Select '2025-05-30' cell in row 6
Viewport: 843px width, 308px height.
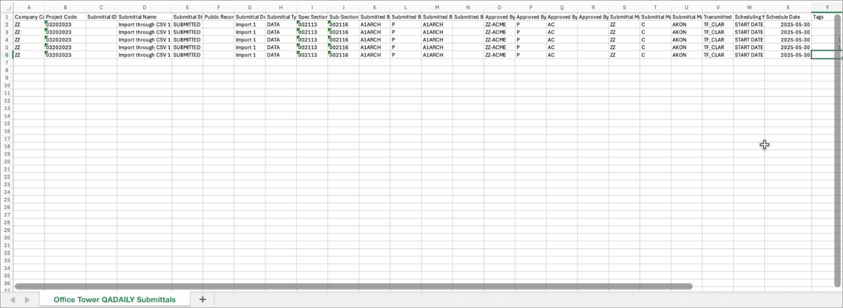click(x=787, y=55)
